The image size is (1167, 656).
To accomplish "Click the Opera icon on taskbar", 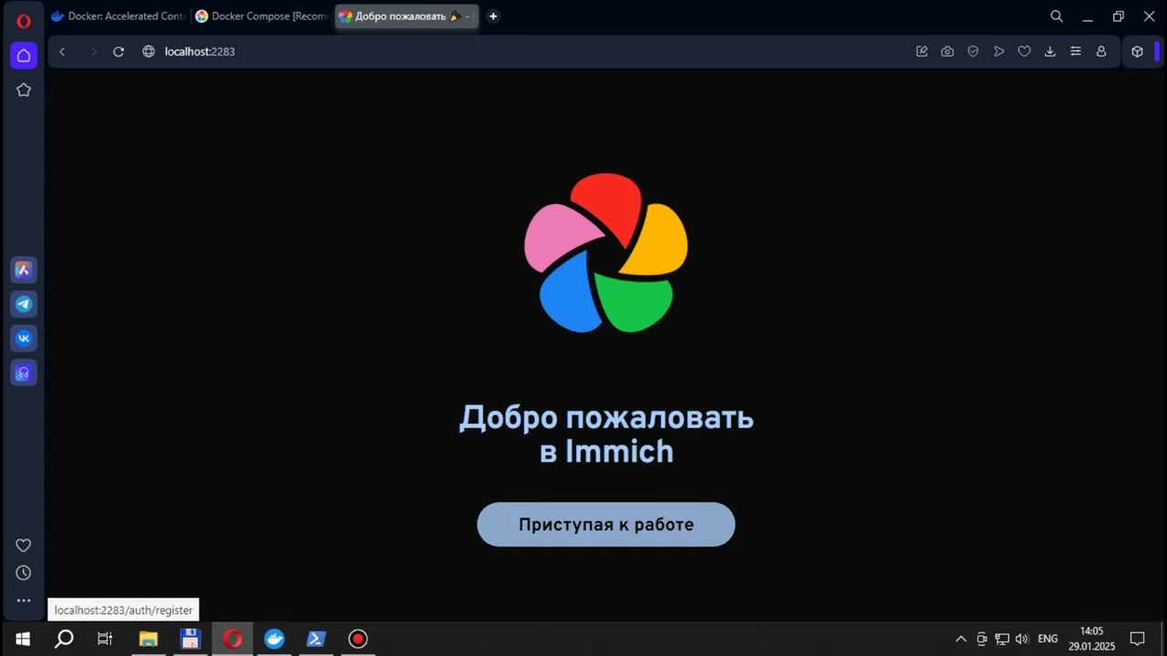I will [x=232, y=639].
